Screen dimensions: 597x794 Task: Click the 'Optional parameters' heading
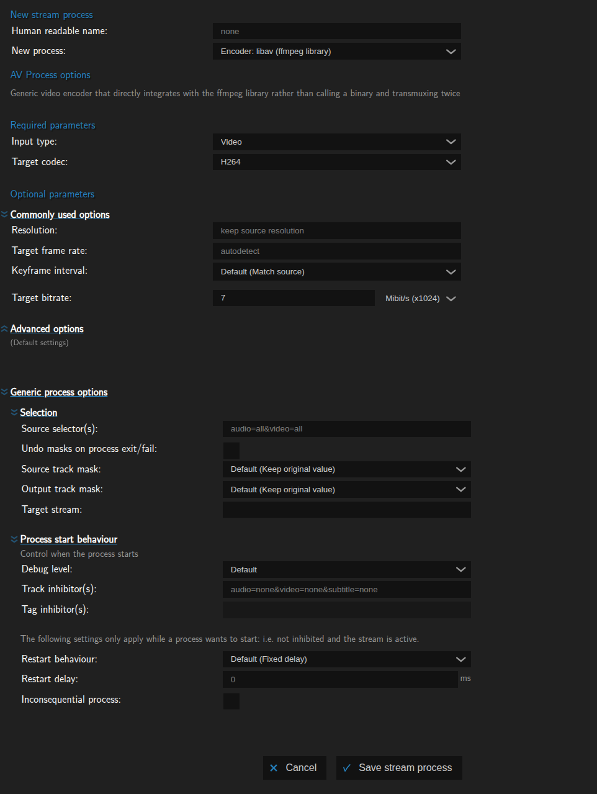(52, 194)
